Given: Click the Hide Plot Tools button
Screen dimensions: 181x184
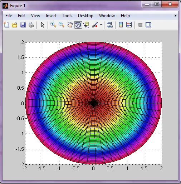Looking at the screenshot, I should (140, 25).
